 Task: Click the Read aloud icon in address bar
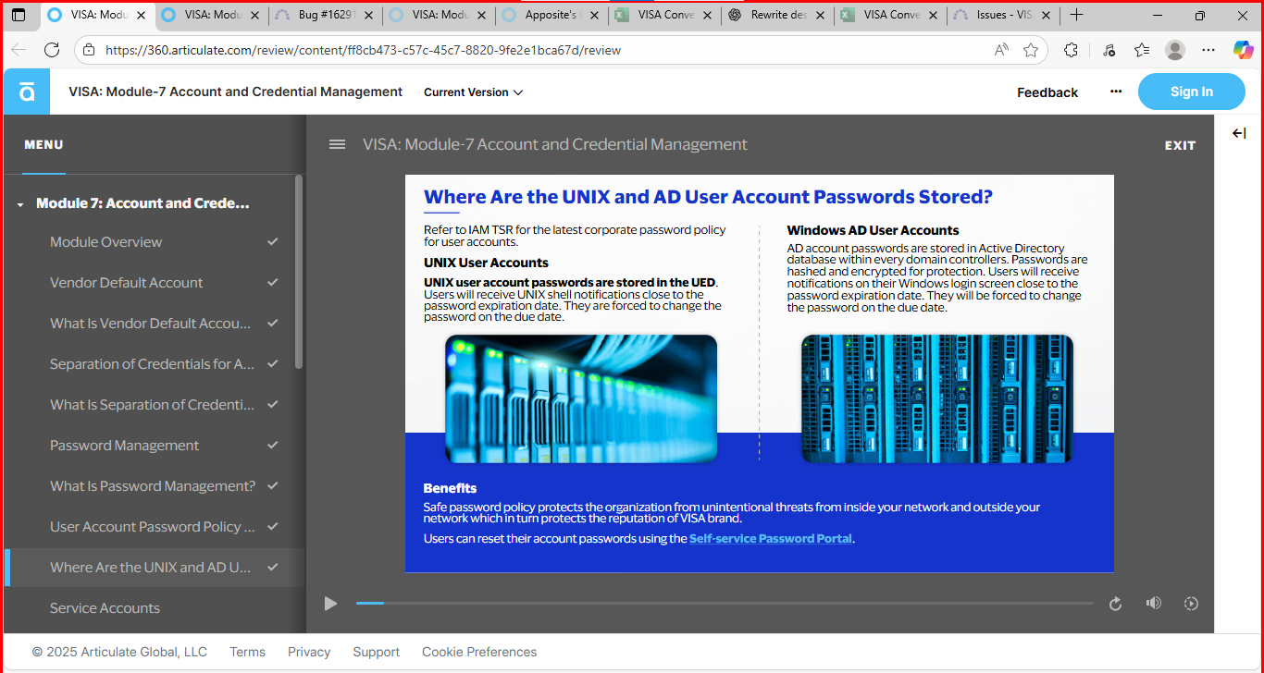[1001, 50]
